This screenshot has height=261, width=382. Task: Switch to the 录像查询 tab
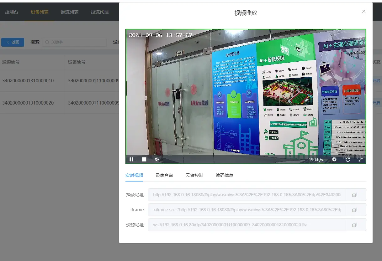164,175
